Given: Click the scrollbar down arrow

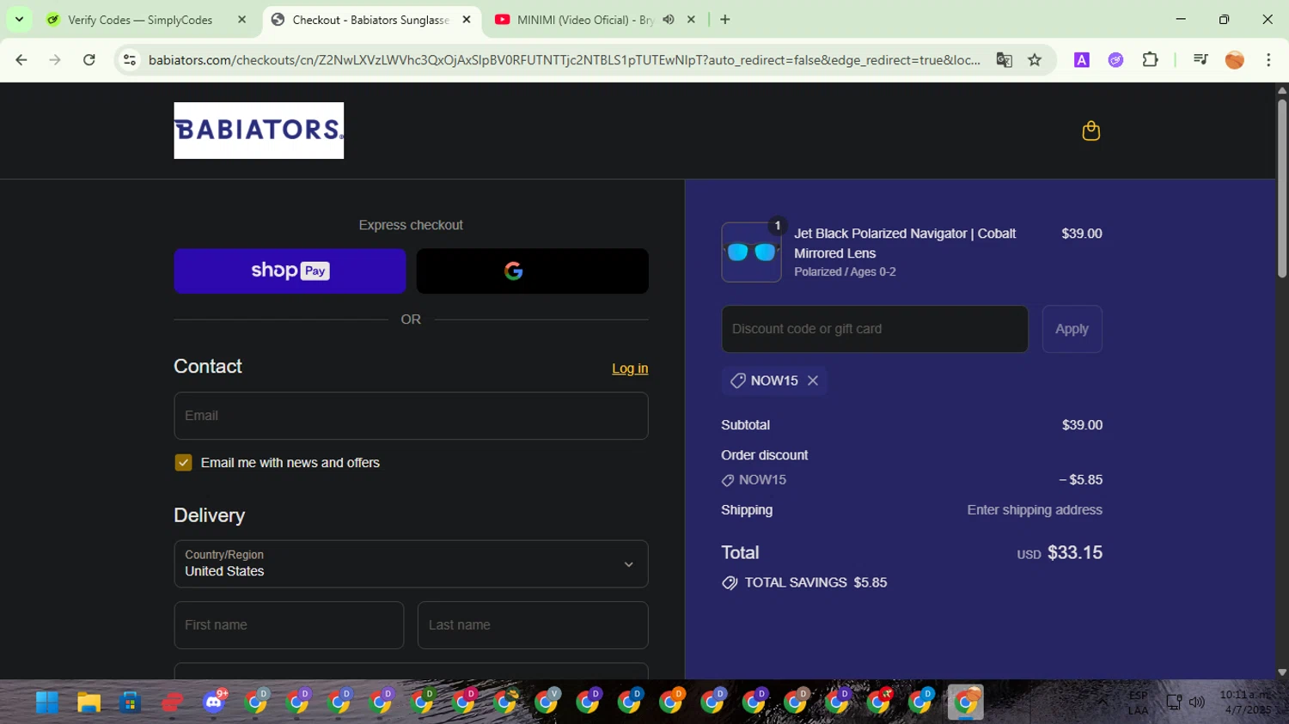Looking at the screenshot, I should point(1281,672).
